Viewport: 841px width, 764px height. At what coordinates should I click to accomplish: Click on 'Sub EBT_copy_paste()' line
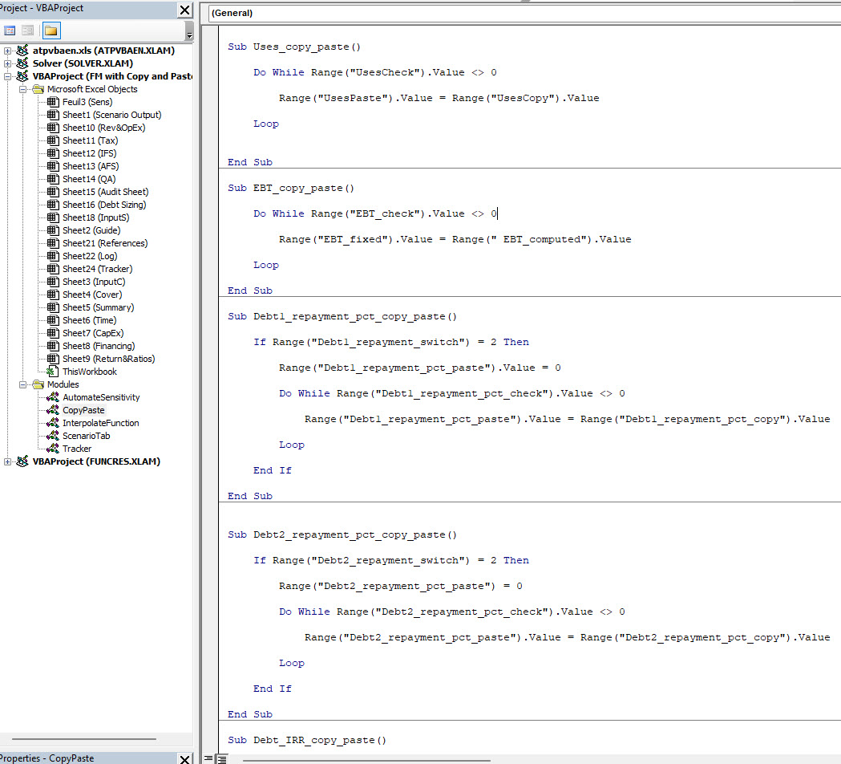click(x=291, y=188)
